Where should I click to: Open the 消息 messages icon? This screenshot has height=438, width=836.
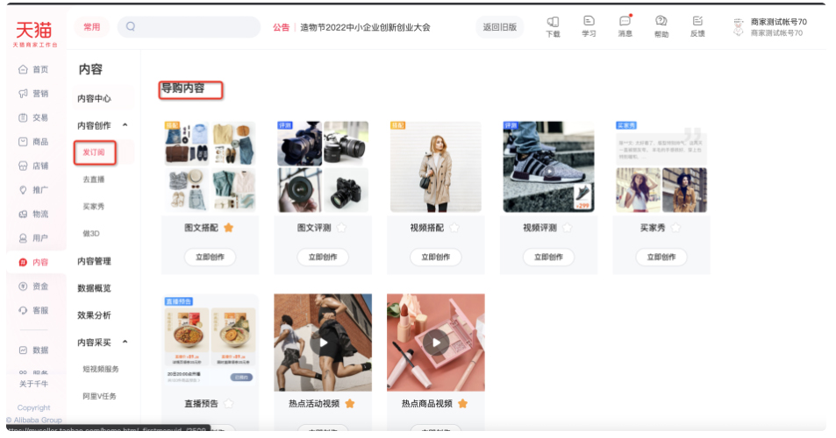point(625,26)
